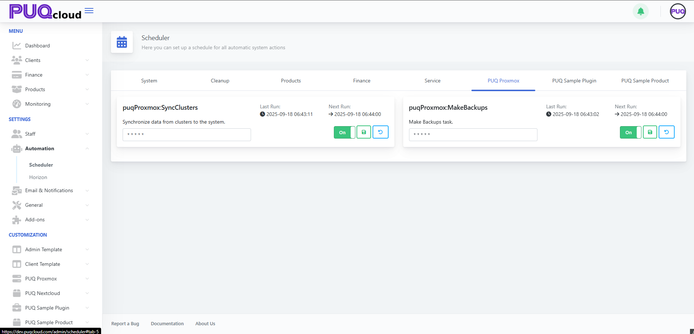Expand the Add-ons menu chevron
The image size is (694, 334).
(x=87, y=220)
